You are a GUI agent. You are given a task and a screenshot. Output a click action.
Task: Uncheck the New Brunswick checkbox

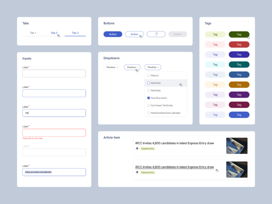click(148, 98)
